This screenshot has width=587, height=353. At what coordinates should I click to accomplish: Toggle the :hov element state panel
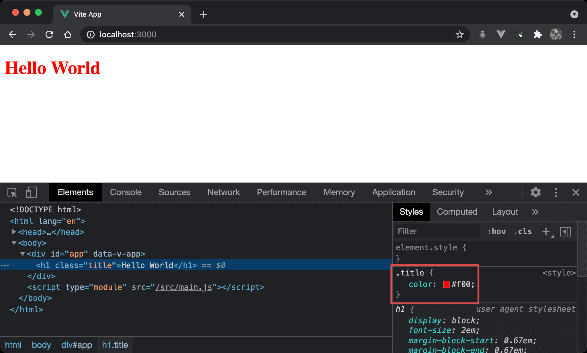[497, 231]
